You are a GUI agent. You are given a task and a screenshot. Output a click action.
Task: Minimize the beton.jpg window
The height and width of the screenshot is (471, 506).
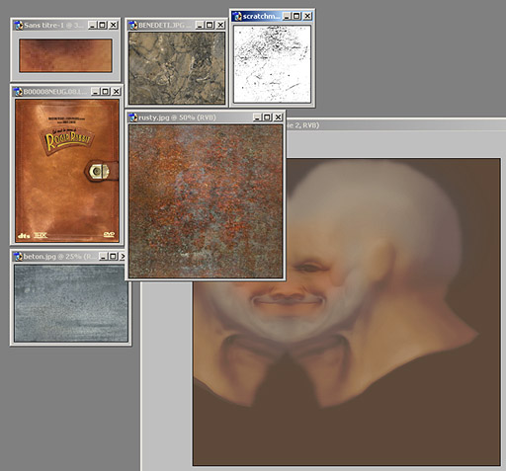103,256
